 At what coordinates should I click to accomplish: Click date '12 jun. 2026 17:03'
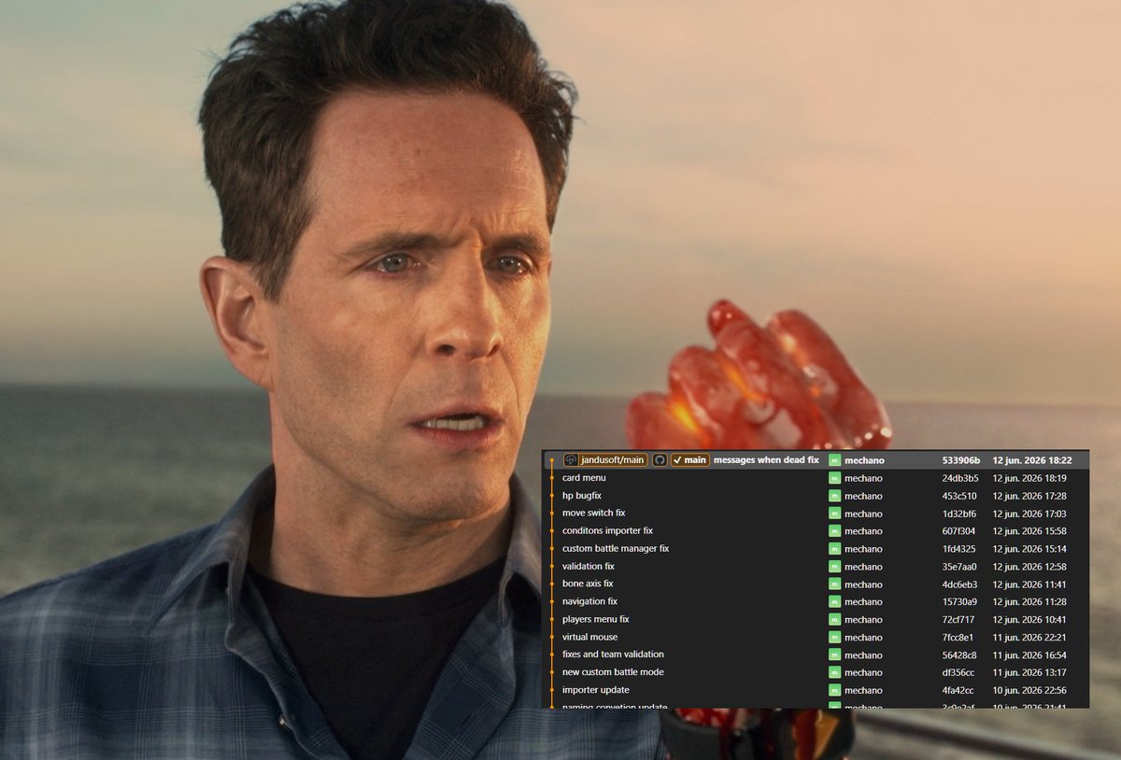click(x=1029, y=514)
